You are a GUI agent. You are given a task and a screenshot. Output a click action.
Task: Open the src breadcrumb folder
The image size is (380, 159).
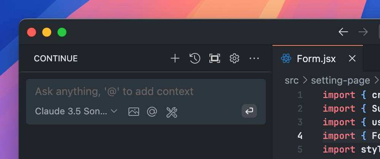tap(291, 80)
